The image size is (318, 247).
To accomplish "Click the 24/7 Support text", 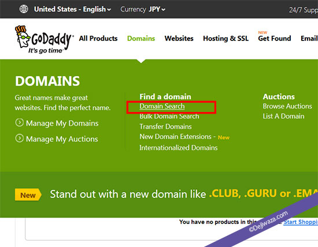I will click(304, 10).
